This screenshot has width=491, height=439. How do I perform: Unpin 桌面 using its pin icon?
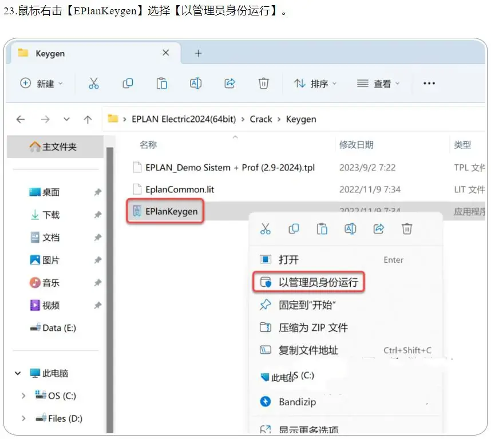(98, 192)
